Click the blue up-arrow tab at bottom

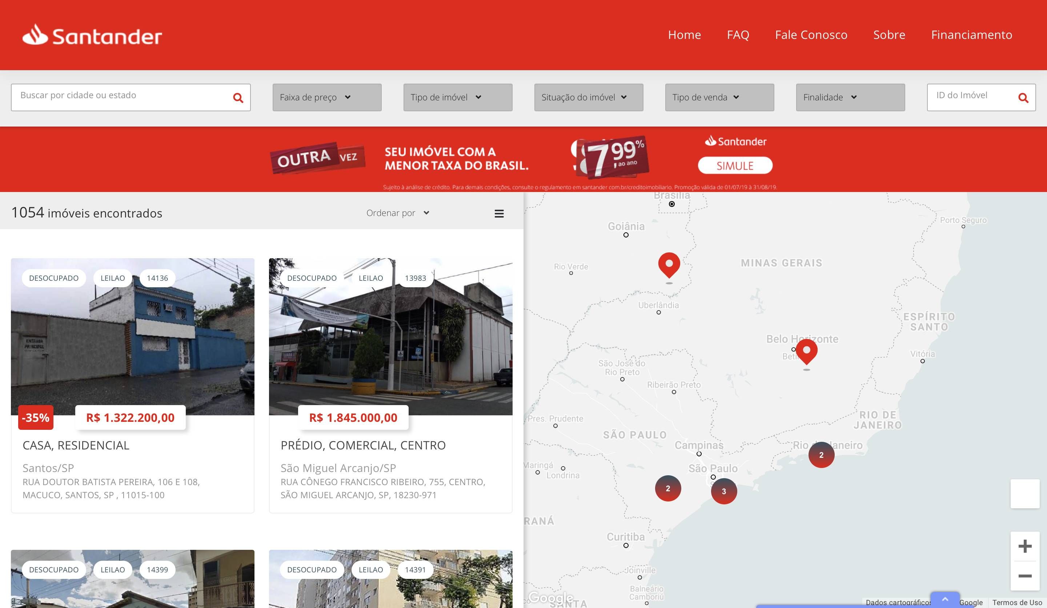[x=945, y=599]
